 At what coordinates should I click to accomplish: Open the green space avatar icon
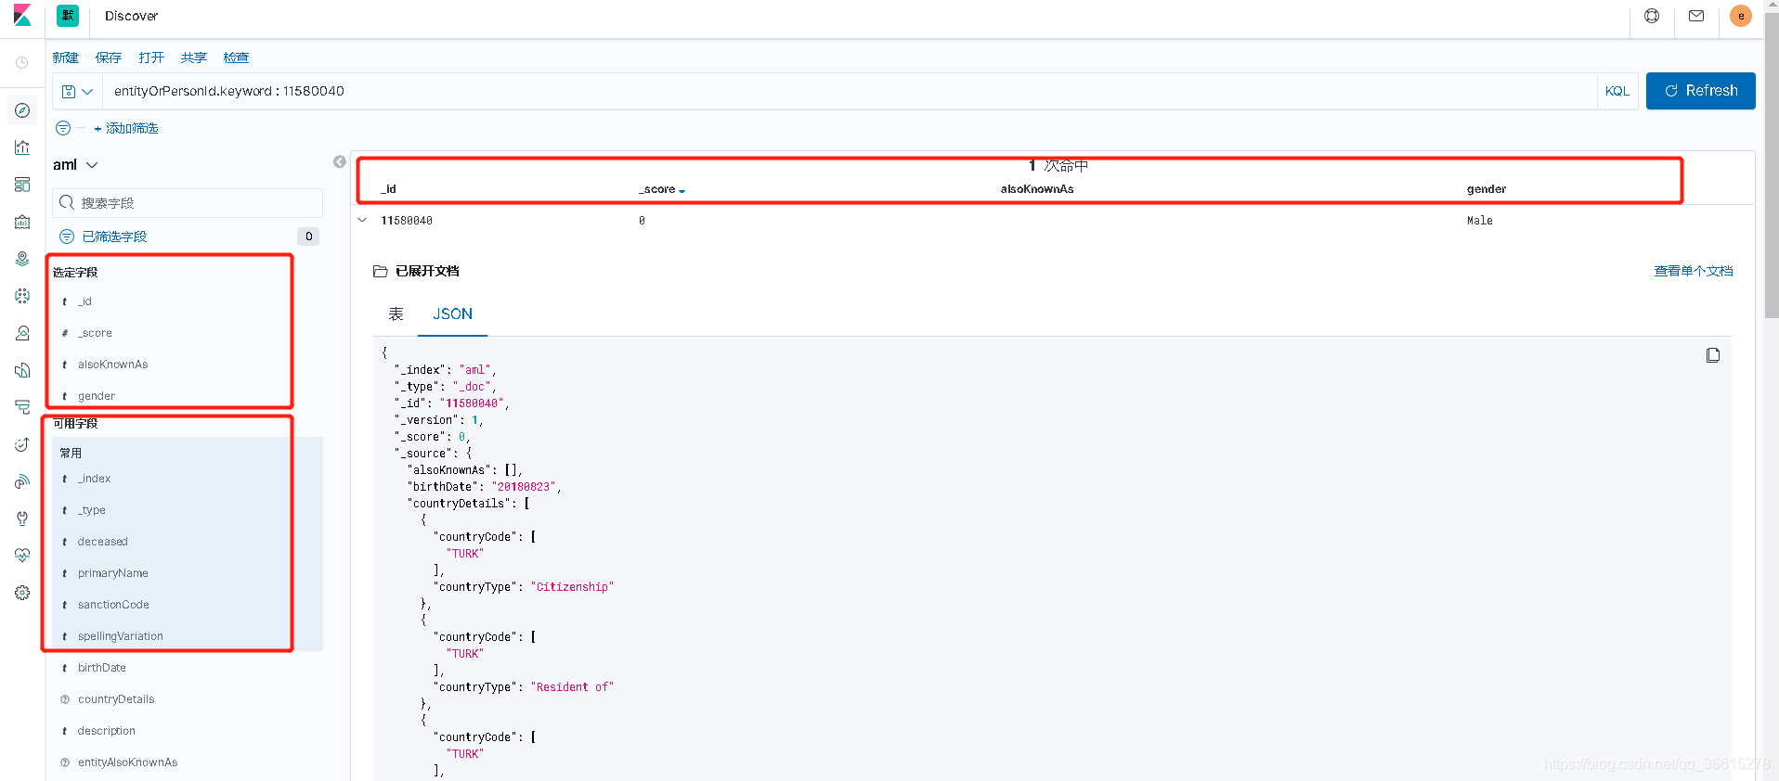tap(68, 16)
